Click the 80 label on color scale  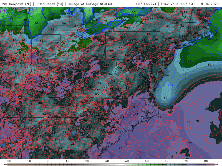tap(206, 161)
